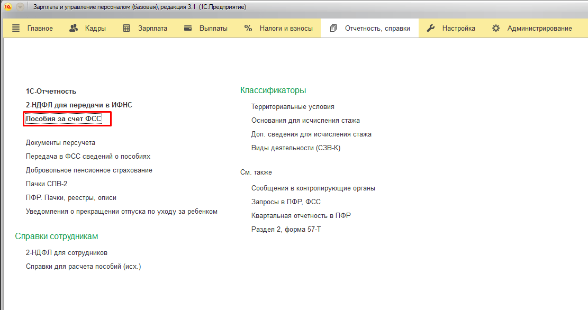
Task: Click the wrench icon of Настройка
Action: 431,28
